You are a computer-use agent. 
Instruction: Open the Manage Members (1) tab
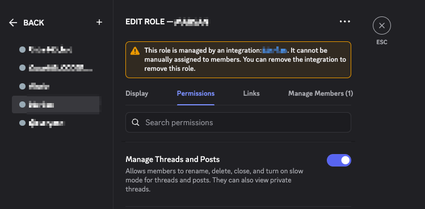(321, 93)
